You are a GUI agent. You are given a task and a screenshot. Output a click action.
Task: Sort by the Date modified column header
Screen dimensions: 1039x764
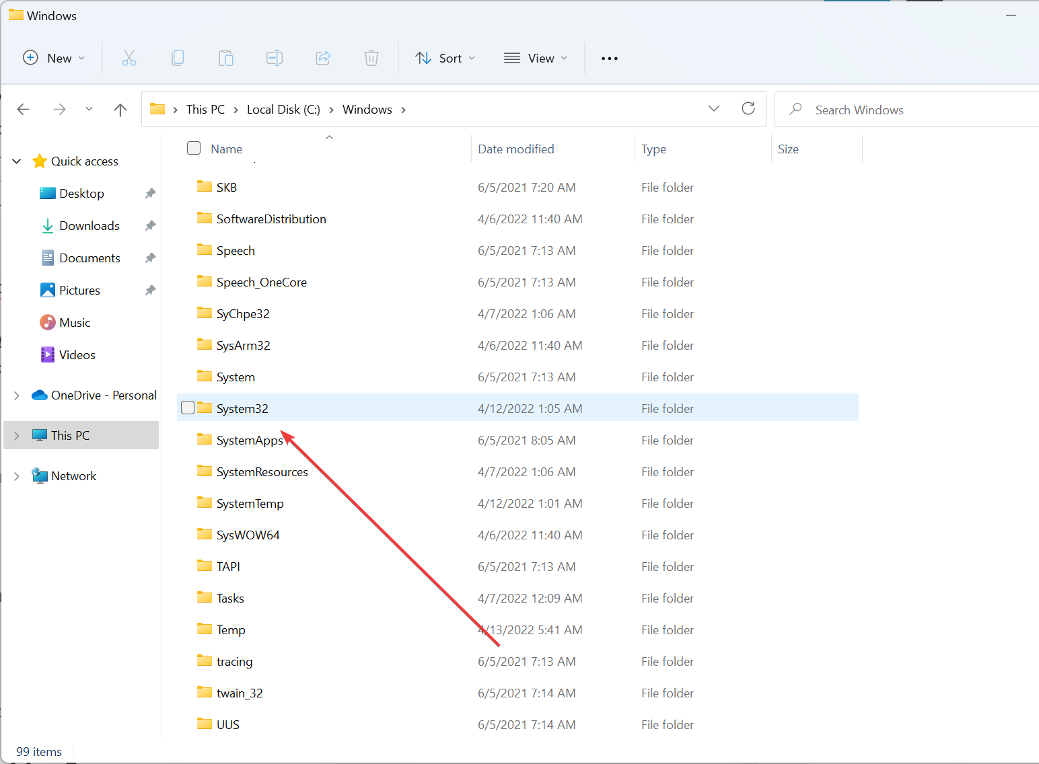516,149
